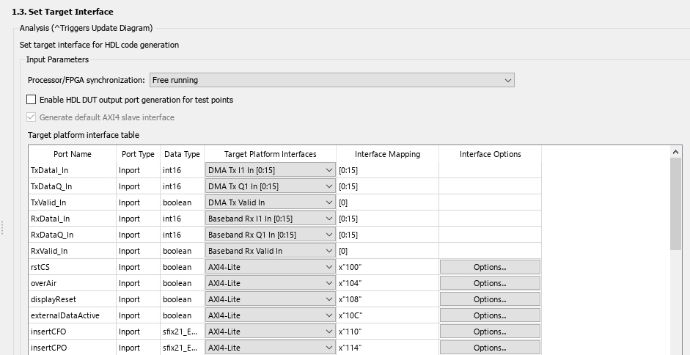
Task: Click Options button for displayReset
Action: click(490, 299)
